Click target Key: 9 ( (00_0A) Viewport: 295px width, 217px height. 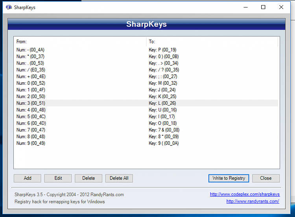tap(164, 143)
